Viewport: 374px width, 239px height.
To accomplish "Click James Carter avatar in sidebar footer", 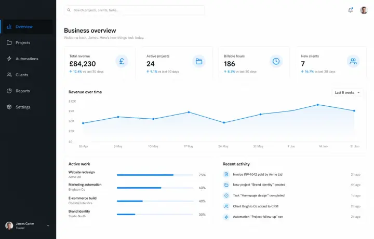I will pos(9,226).
